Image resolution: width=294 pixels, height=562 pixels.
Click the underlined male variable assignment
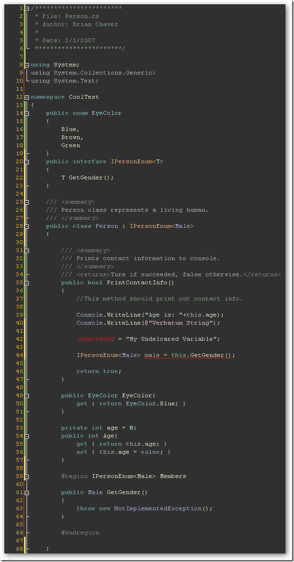[x=189, y=356]
